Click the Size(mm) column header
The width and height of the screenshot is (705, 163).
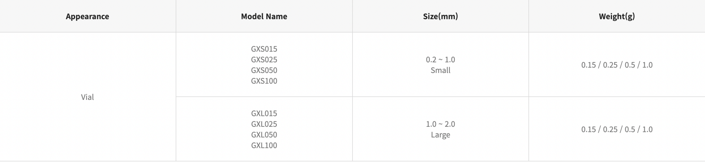coord(440,16)
